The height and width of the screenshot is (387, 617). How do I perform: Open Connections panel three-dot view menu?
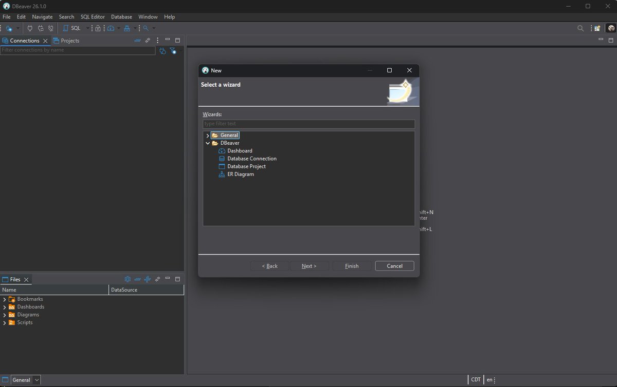coord(158,40)
